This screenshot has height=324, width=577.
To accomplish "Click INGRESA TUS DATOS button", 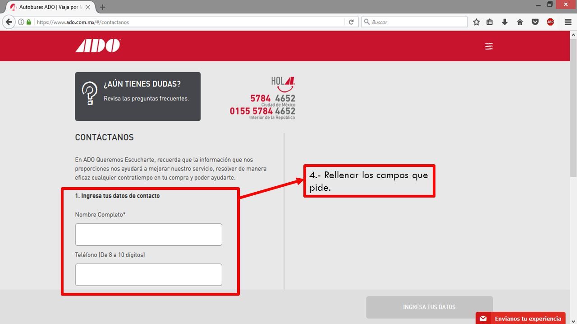I will click(x=429, y=307).
